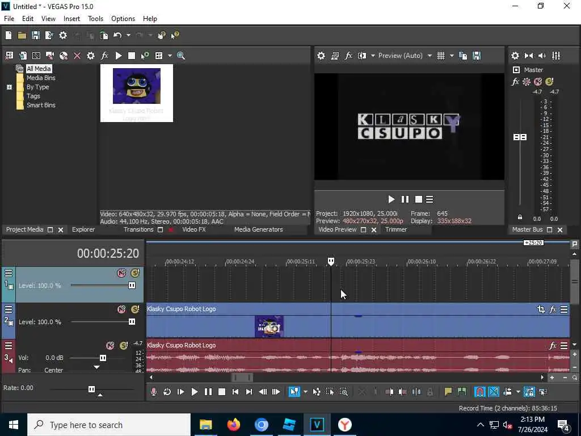Open the undo history dropdown arrow
The width and height of the screenshot is (581, 436).
click(128, 35)
